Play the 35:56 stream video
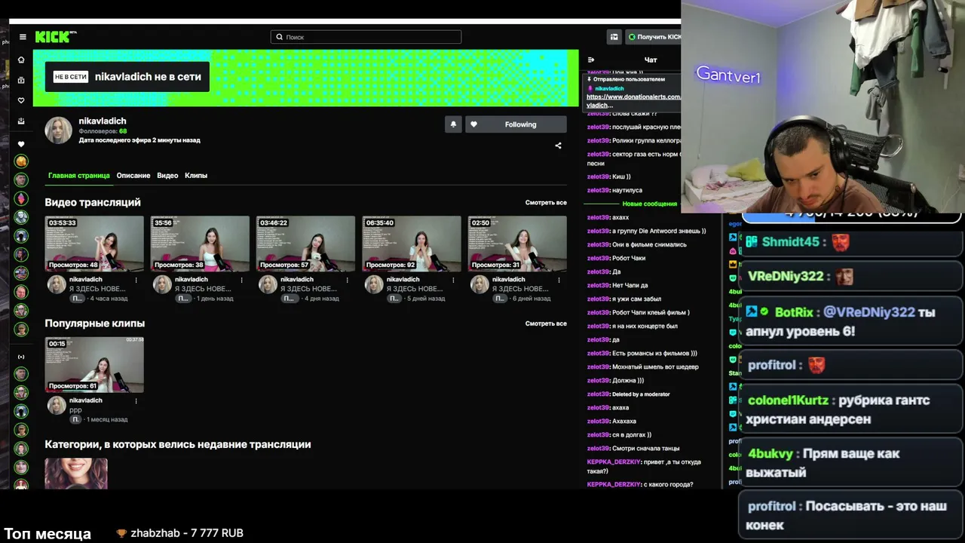965x543 pixels. tap(200, 244)
